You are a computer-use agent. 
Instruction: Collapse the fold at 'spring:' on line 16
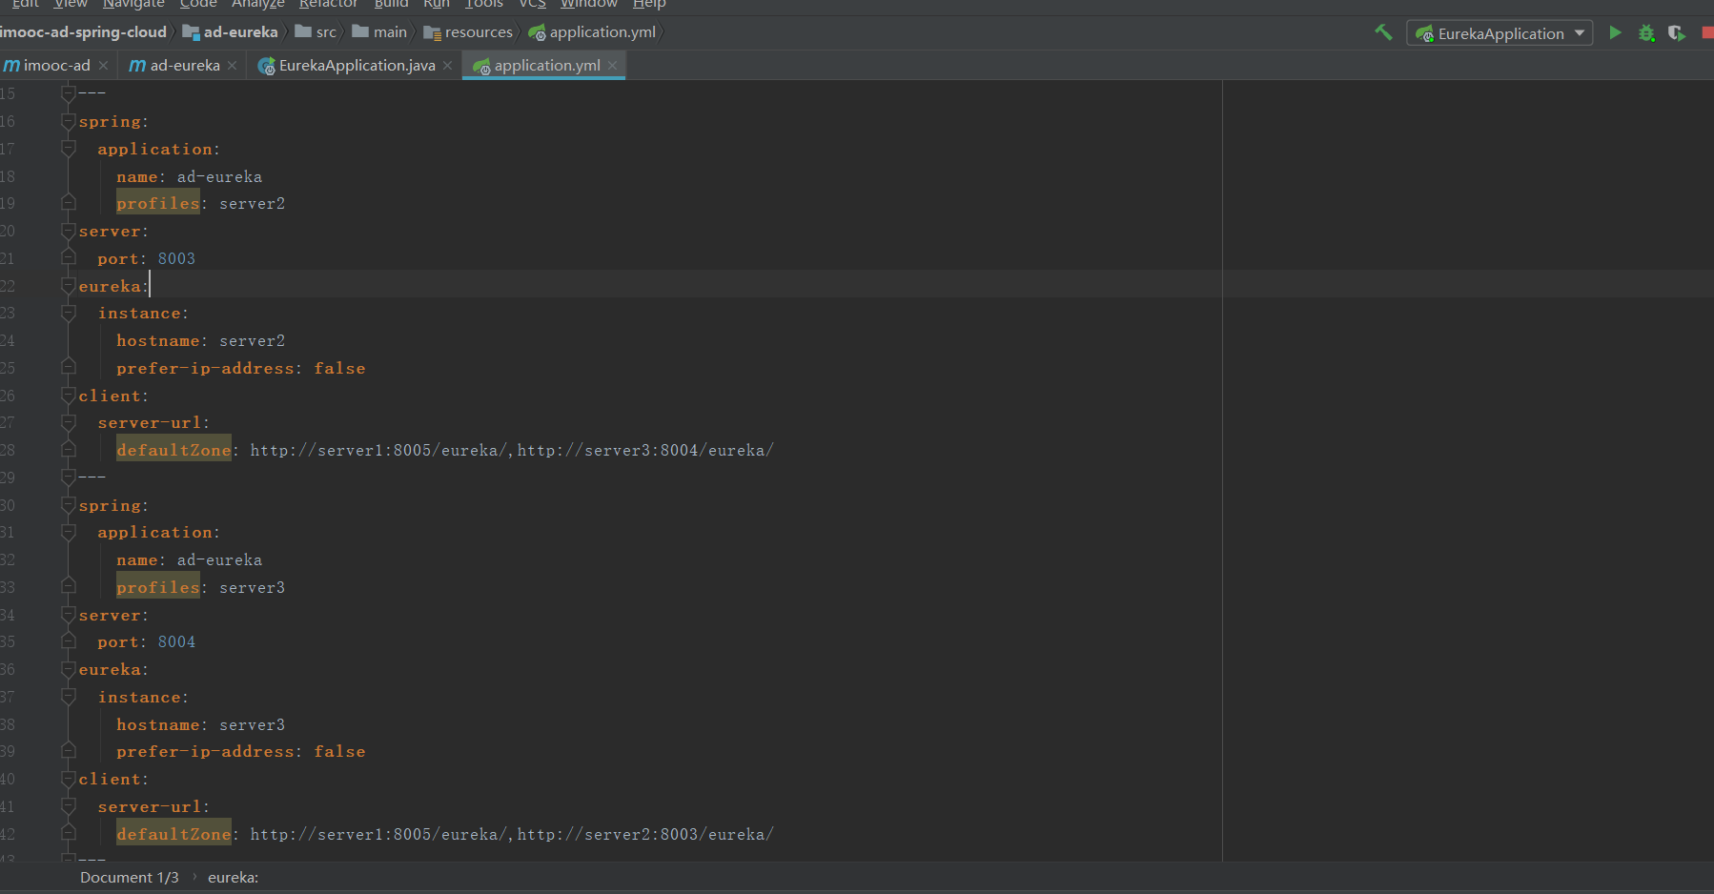coord(69,122)
